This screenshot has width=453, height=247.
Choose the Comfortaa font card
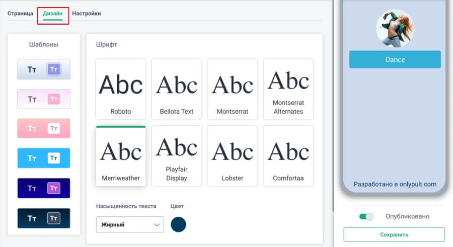click(288, 155)
